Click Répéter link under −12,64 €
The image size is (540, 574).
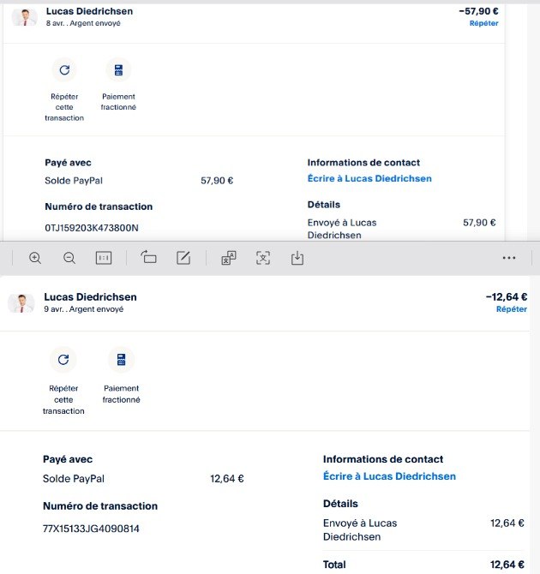(512, 309)
